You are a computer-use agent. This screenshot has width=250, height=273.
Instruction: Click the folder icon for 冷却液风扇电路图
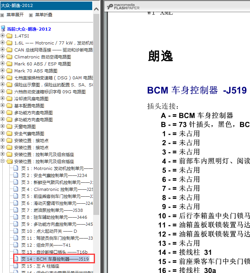coord(9,98)
